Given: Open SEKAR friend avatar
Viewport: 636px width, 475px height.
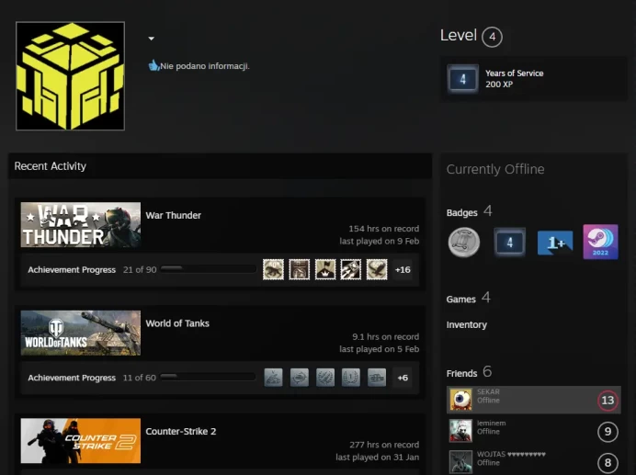Looking at the screenshot, I should [x=460, y=400].
